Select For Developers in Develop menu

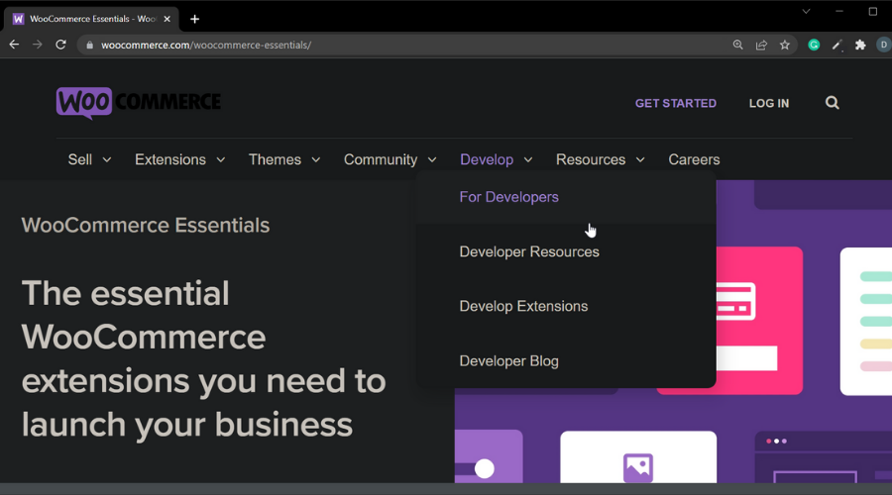point(509,197)
